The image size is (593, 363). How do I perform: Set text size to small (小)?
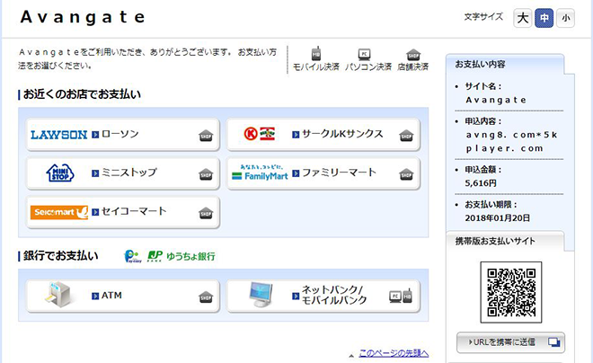pos(566,18)
